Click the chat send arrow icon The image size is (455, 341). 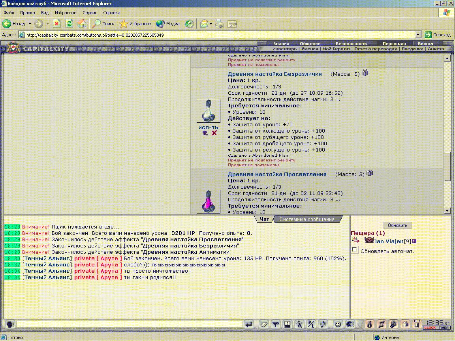249,324
